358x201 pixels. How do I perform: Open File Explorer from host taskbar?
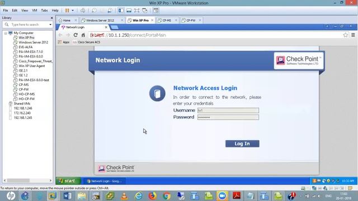click(x=82, y=196)
